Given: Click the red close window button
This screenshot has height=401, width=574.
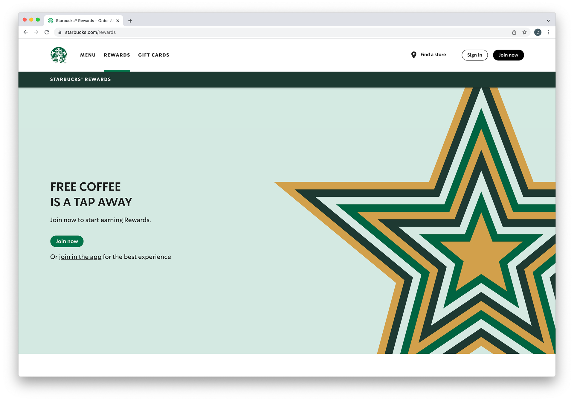Looking at the screenshot, I should (25, 20).
